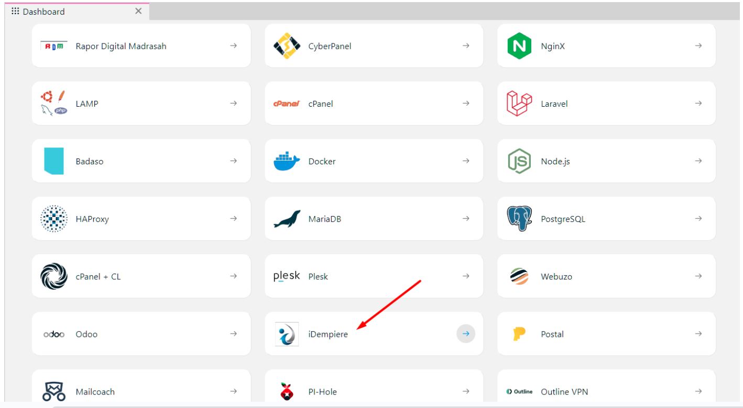Select the MariaDB seal icon
743x408 pixels.
pos(288,219)
